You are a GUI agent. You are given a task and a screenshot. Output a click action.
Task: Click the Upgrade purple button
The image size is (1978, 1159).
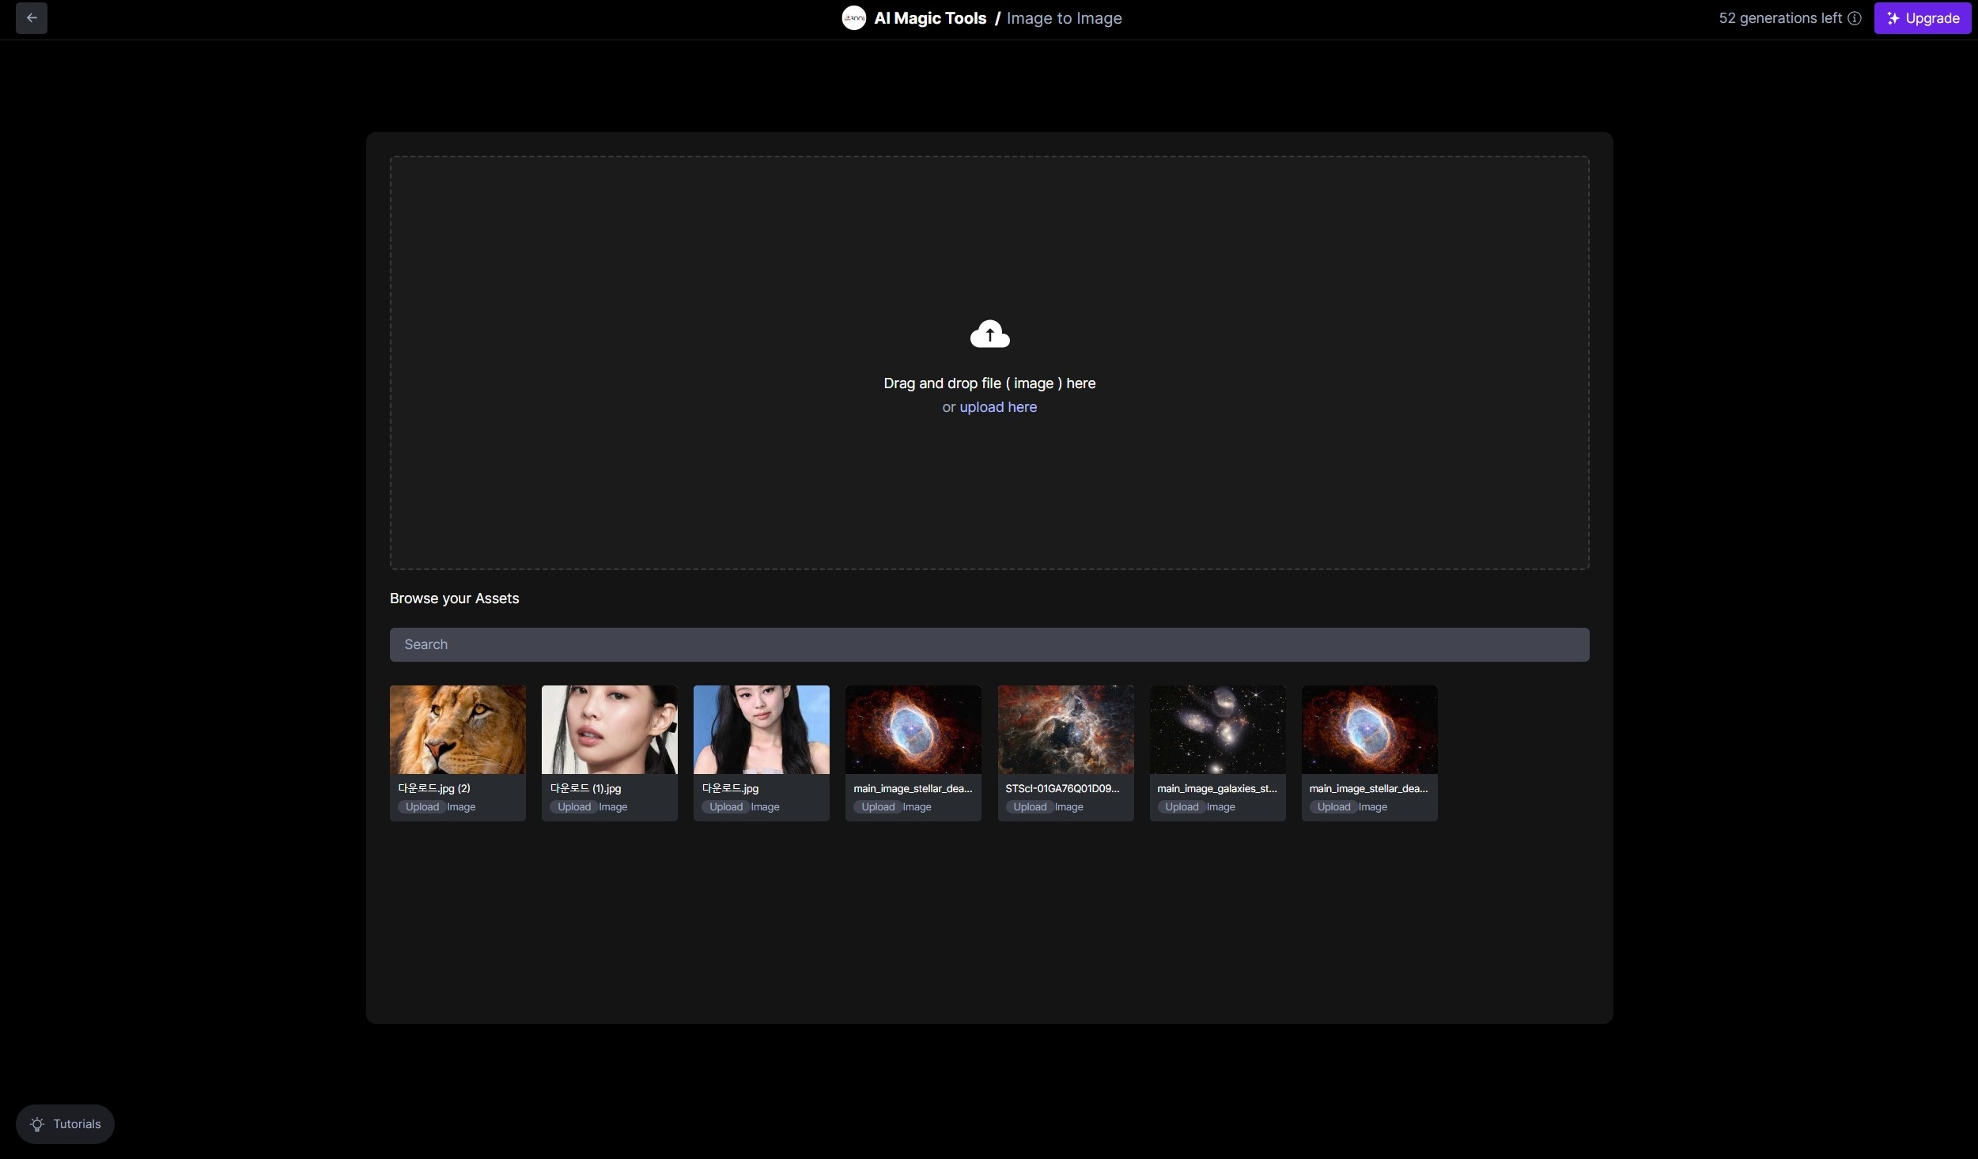[1922, 18]
